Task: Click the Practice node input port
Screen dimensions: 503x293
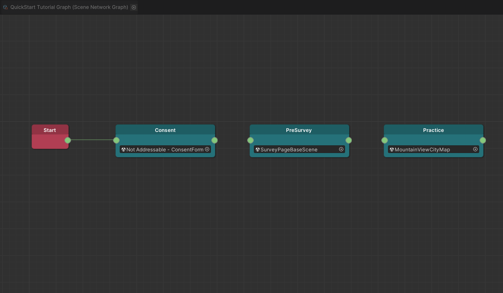Action: 385,140
